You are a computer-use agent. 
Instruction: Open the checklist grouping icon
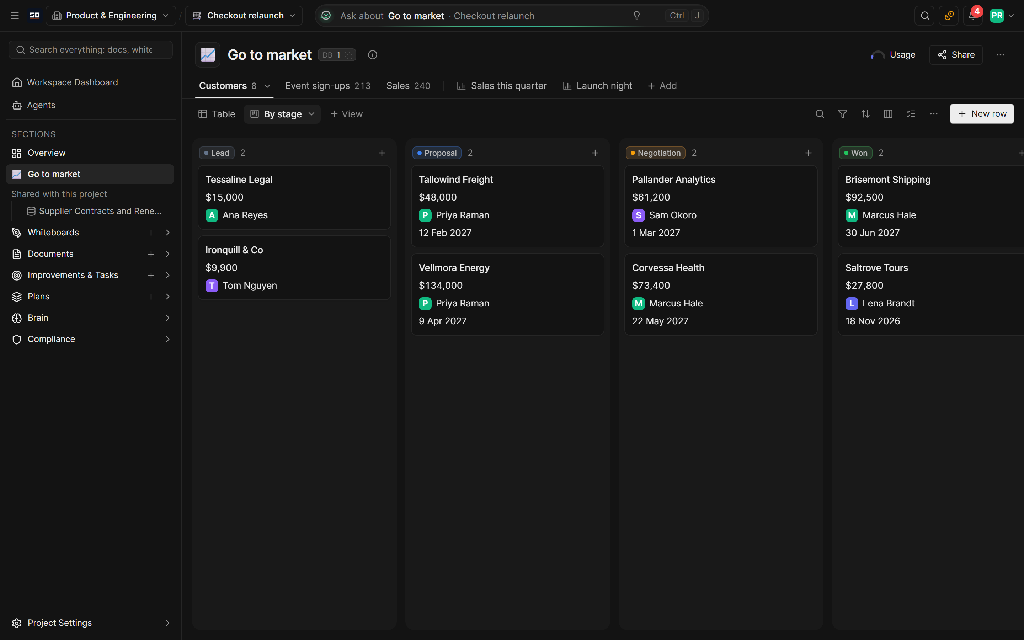click(911, 114)
